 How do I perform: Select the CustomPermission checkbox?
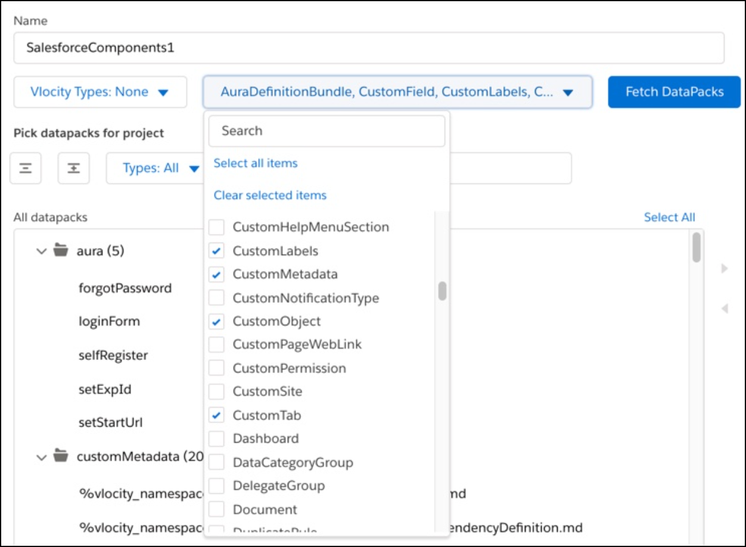[x=217, y=368]
